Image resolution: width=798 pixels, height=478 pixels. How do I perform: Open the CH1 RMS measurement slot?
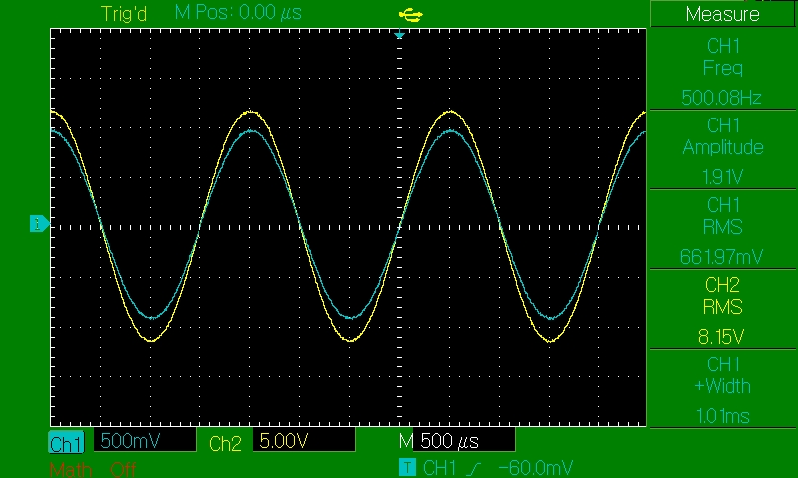[722, 228]
